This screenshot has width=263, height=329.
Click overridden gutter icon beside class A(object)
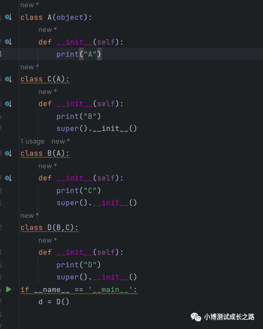click(x=8, y=17)
